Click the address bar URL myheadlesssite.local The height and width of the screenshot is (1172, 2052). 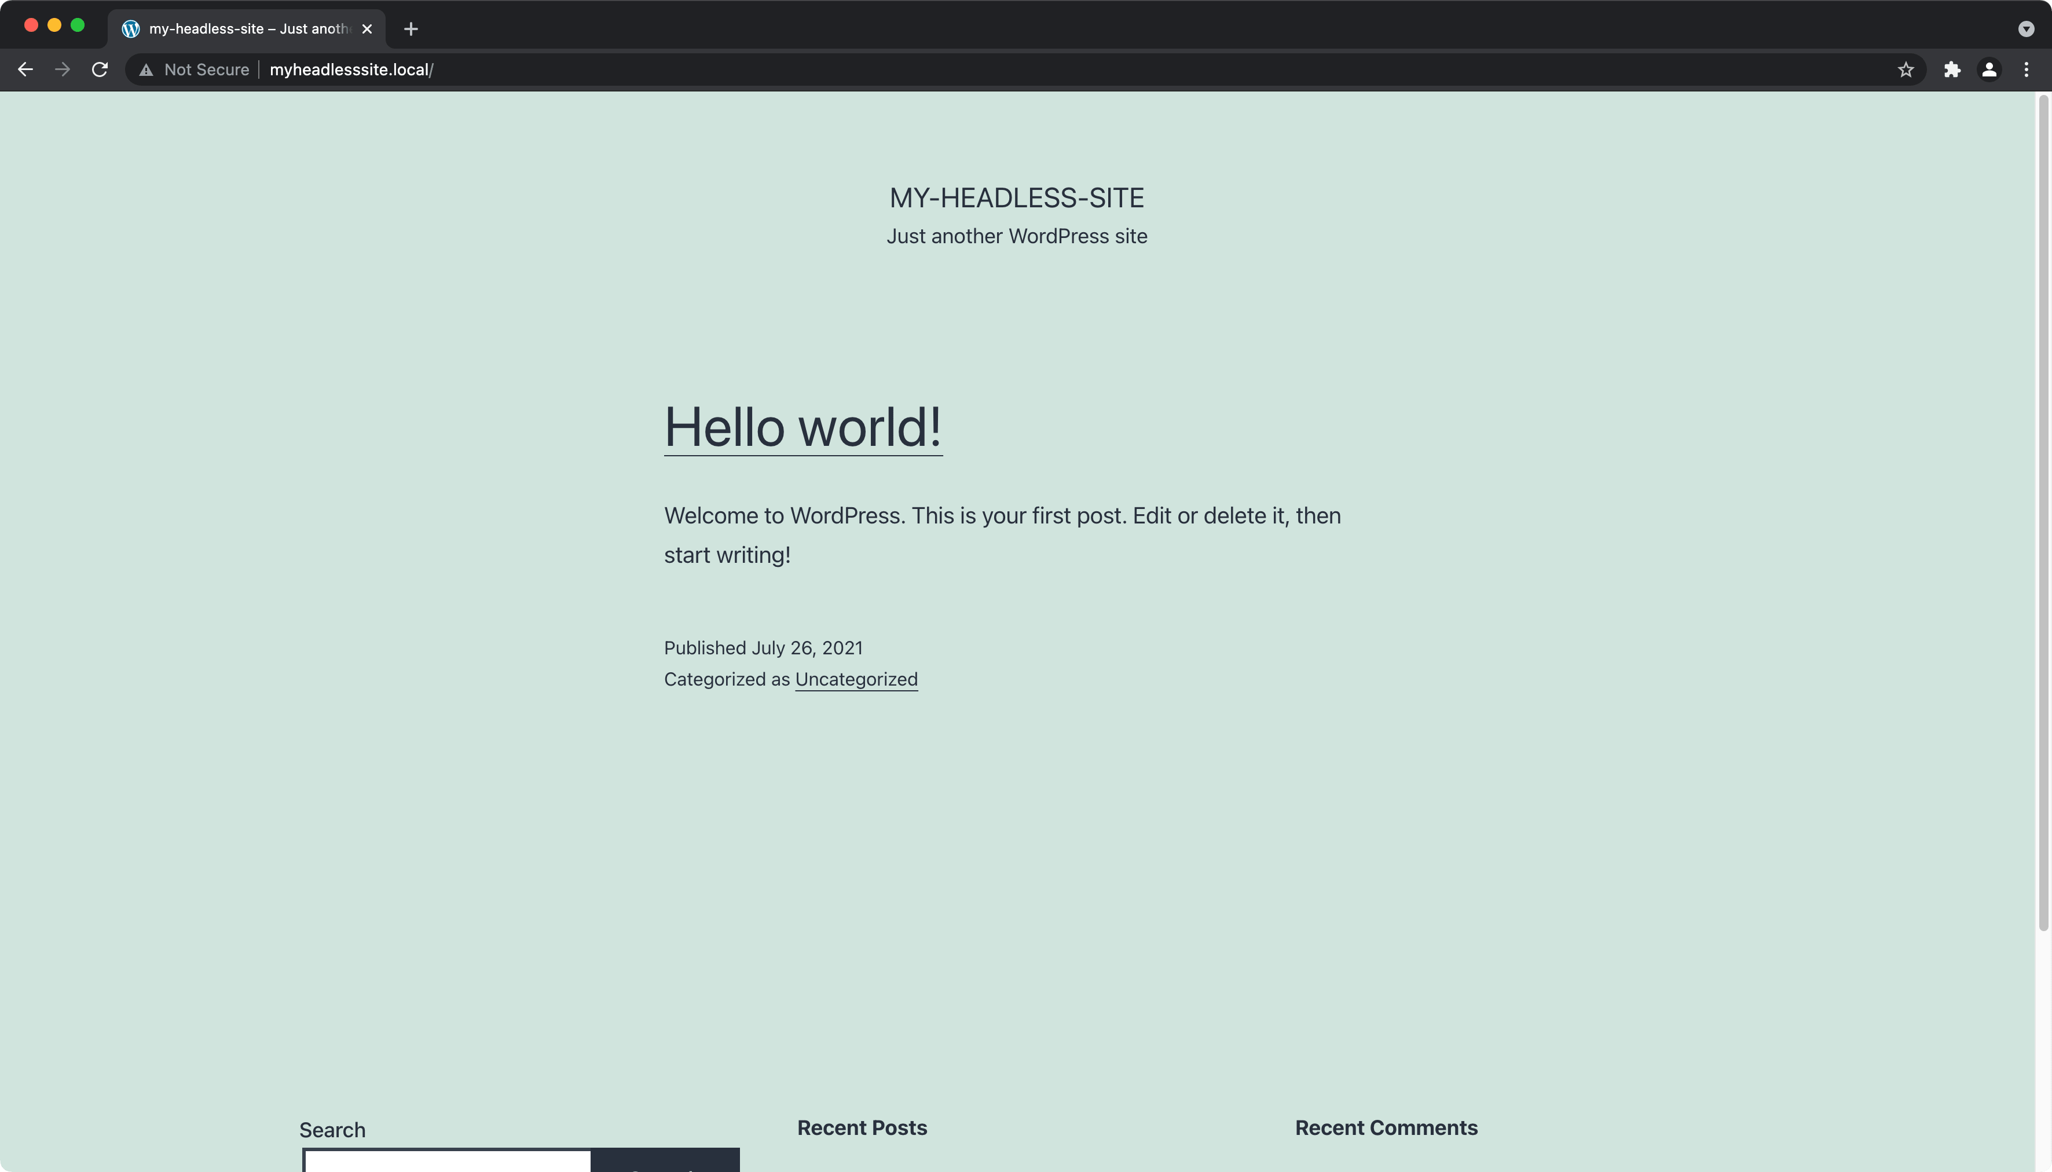click(x=351, y=70)
